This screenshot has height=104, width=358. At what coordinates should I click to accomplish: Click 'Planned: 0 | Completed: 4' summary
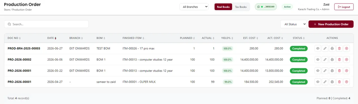333,98
